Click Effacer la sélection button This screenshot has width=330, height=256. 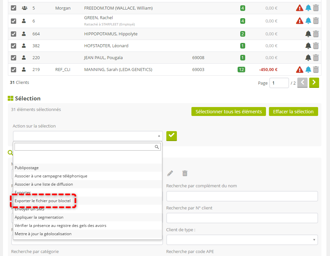(293, 112)
